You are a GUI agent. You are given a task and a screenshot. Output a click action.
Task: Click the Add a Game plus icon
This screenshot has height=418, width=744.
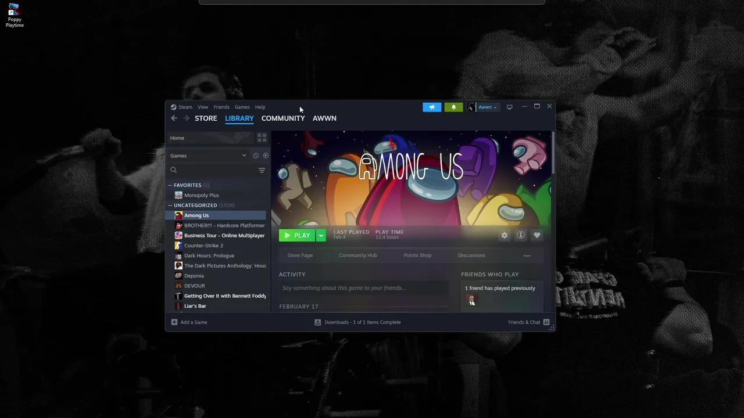174,322
